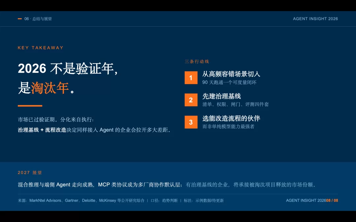Click the 2027 展望 label
This screenshot has width=356, height=222.
(30, 173)
